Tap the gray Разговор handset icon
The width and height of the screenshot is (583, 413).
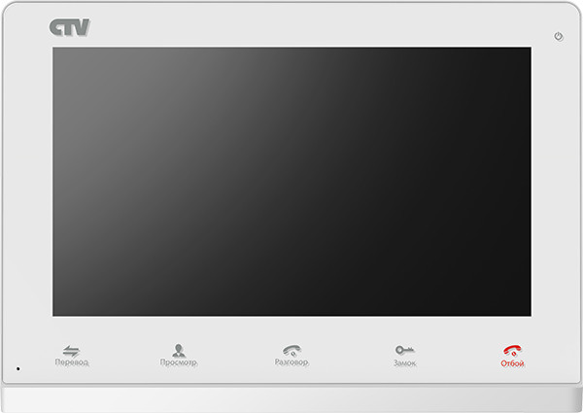pos(291,350)
